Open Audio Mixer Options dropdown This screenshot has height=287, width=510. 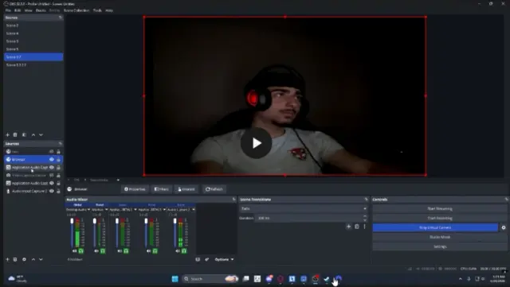click(x=224, y=259)
